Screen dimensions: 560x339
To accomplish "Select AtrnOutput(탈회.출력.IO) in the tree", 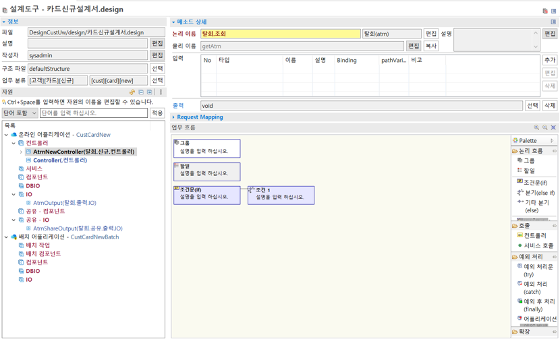I will 65,203.
